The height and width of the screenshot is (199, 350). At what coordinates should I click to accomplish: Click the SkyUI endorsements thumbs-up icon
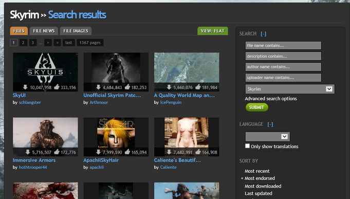click(x=57, y=87)
